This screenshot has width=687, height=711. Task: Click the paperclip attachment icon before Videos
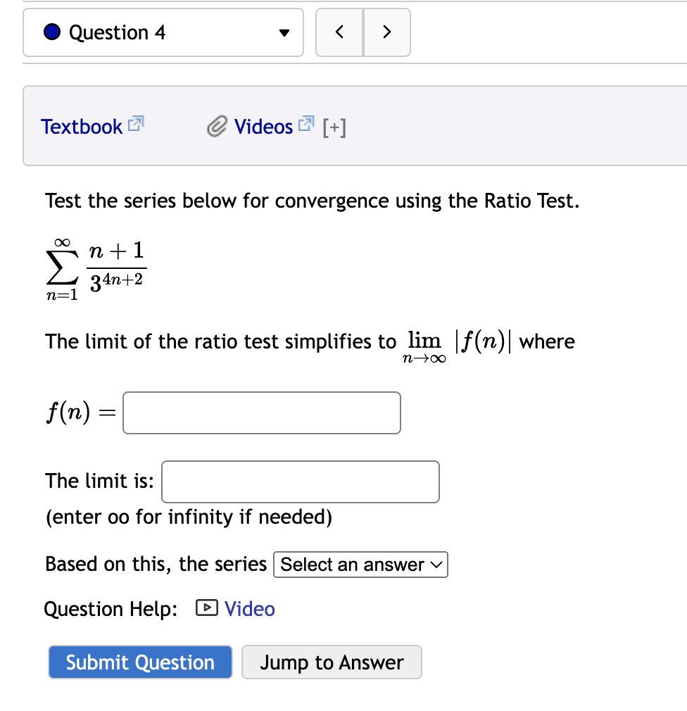217,126
